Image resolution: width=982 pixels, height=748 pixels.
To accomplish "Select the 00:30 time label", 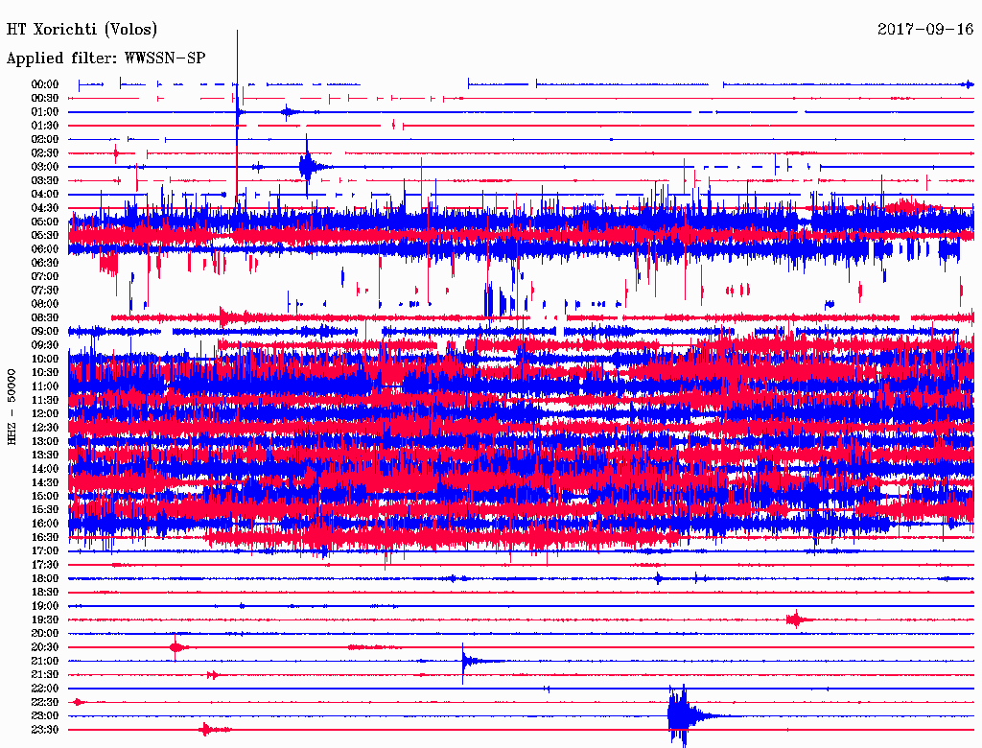I will click(x=45, y=98).
